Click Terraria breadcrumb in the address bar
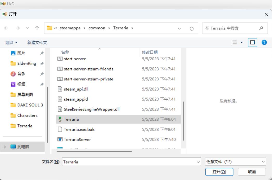Image resolution: width=272 pixels, height=180 pixels. click(121, 28)
